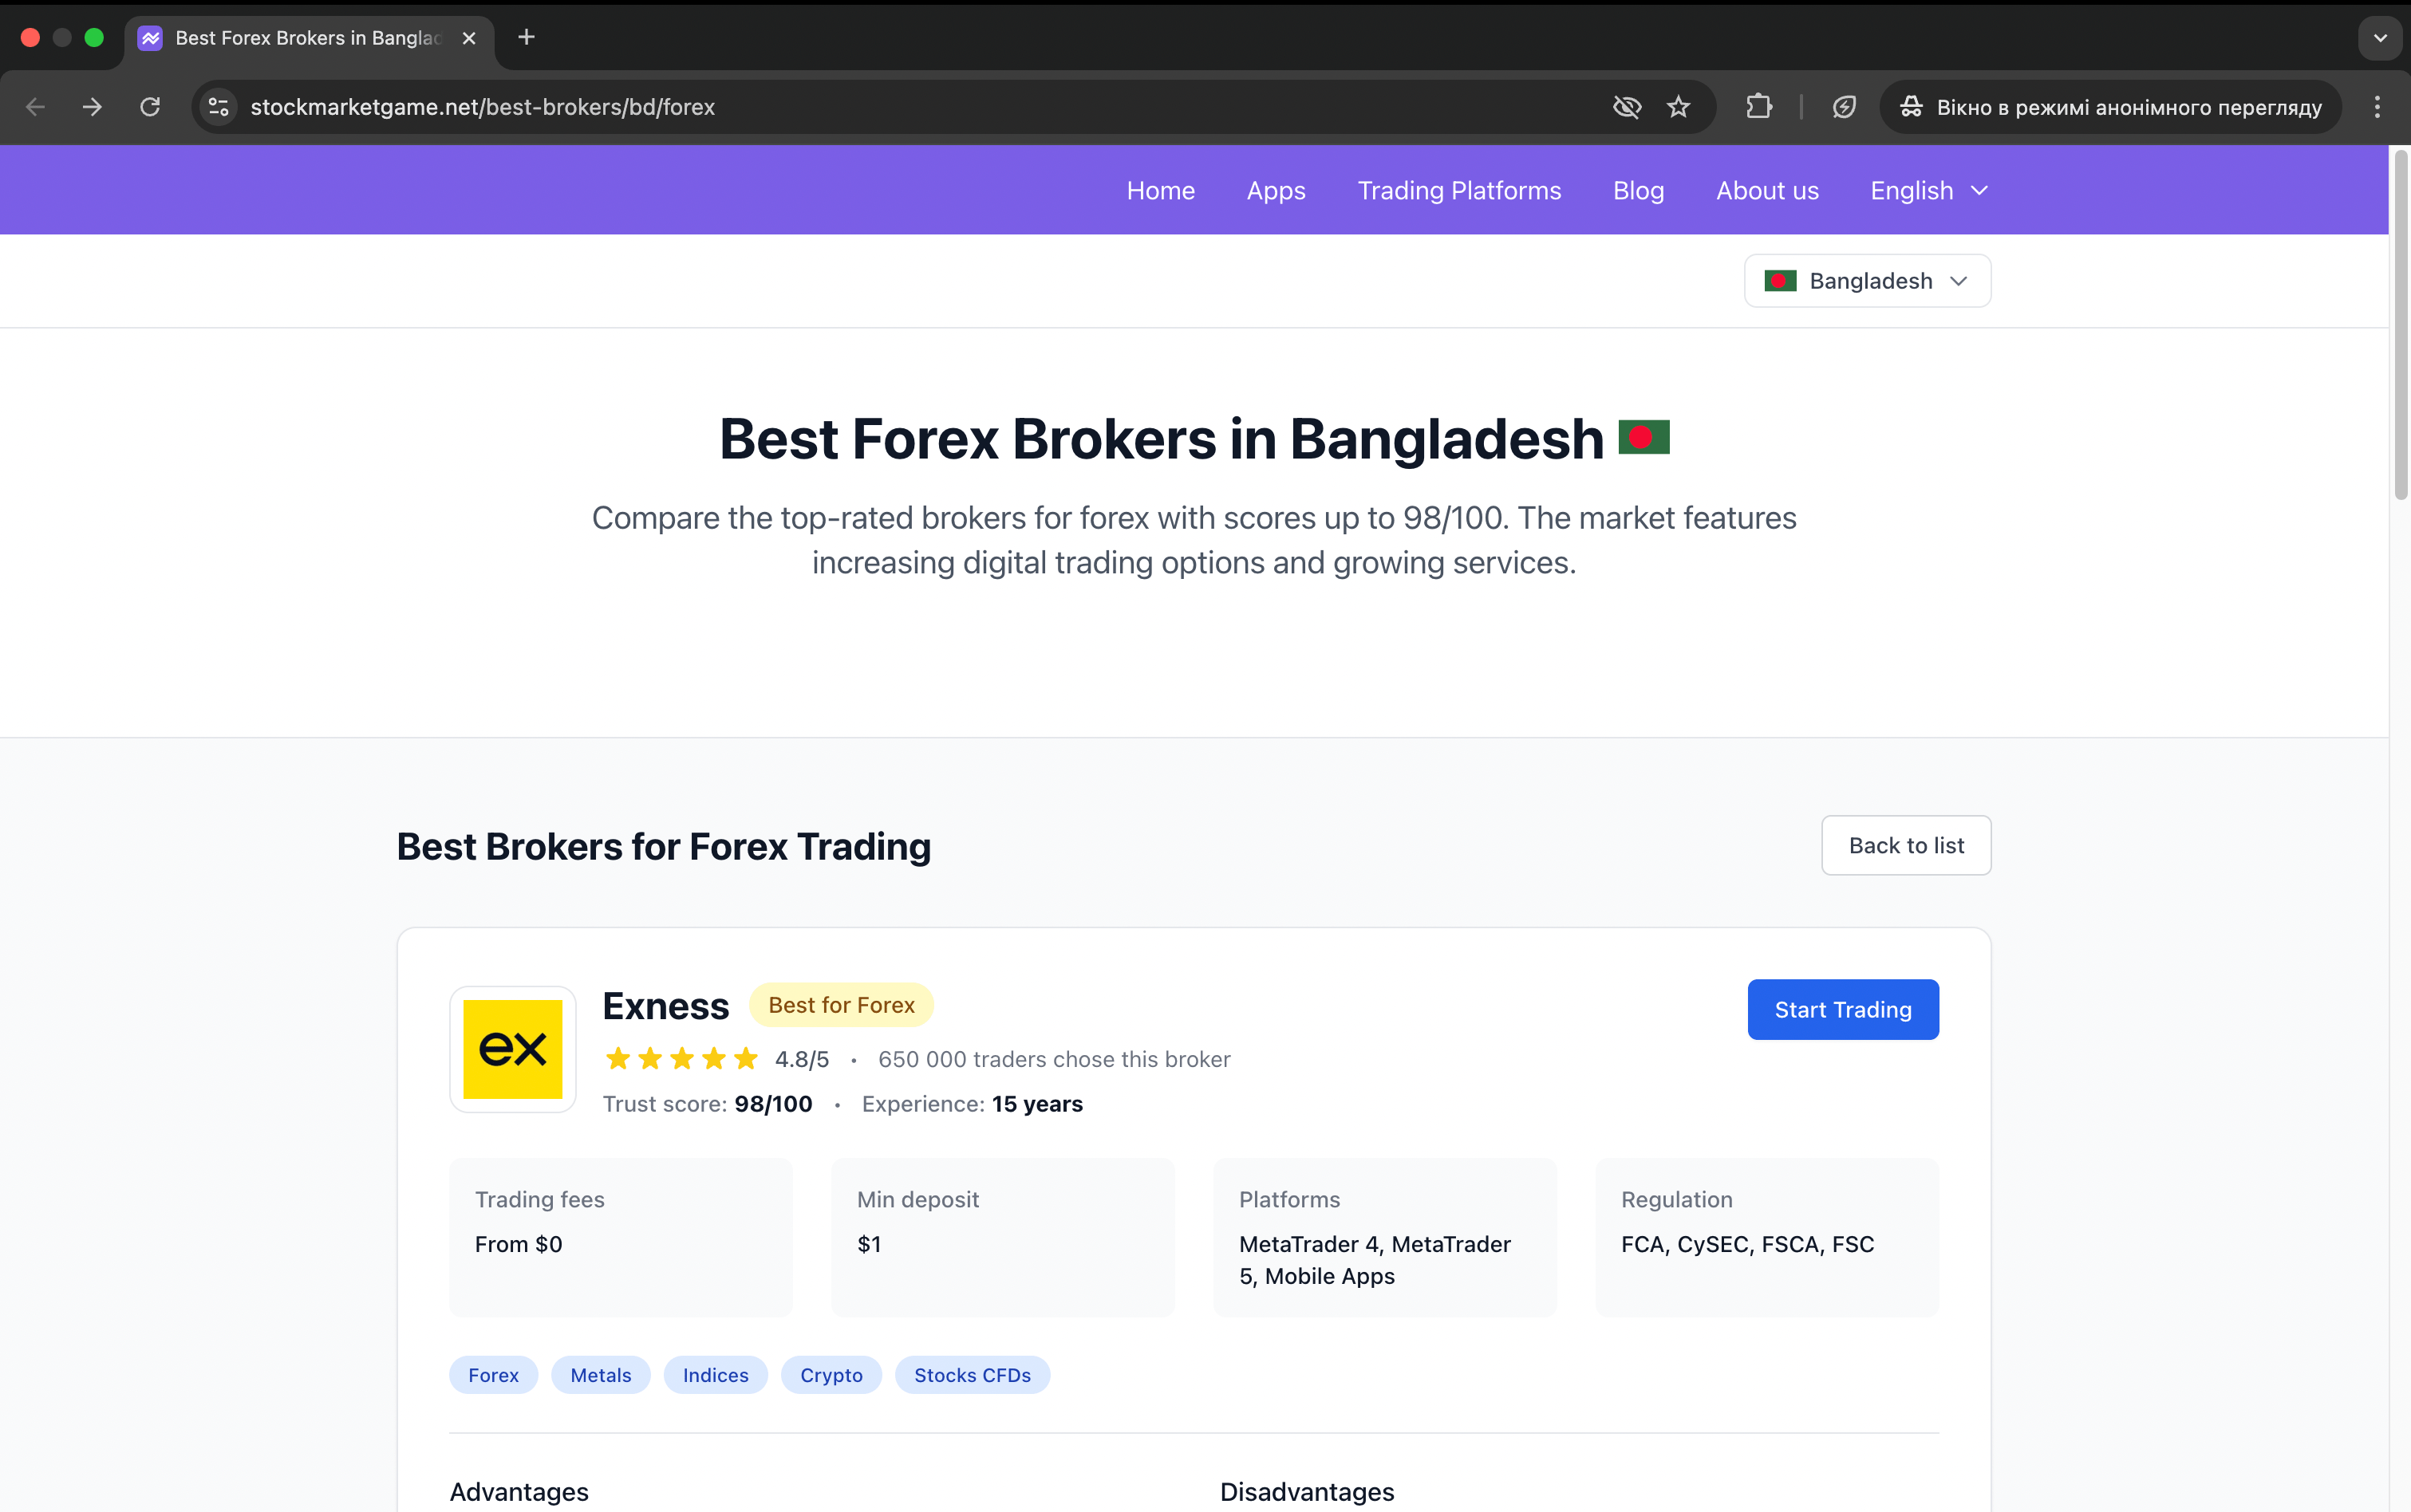Screen dimensions: 2411x1512
Task: Click the Min deposit $1 value
Action: pyautogui.click(x=868, y=1244)
